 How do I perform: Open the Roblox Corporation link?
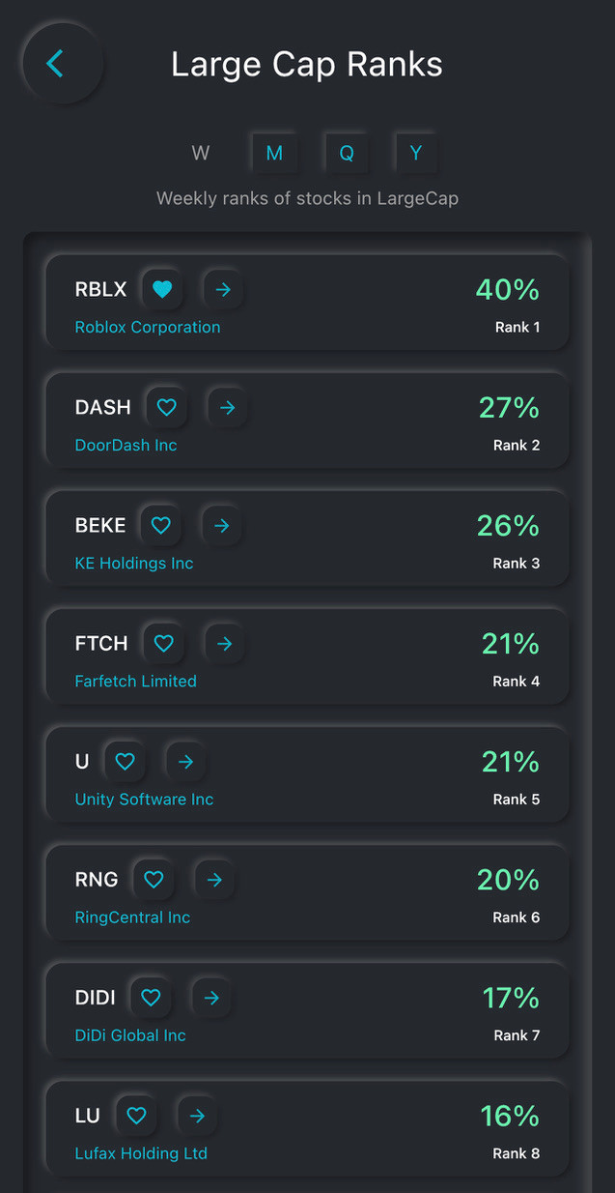click(x=148, y=327)
